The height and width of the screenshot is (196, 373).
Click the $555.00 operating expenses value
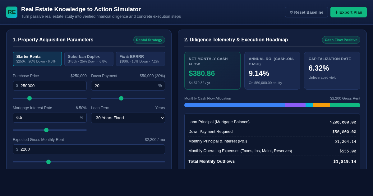(x=348, y=151)
